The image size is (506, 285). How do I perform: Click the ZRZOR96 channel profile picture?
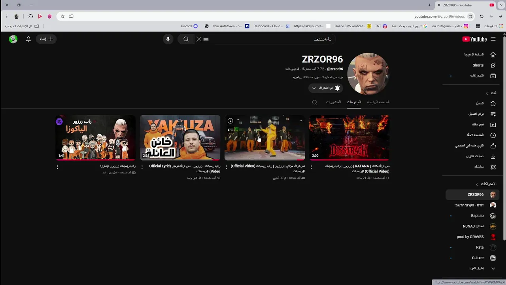click(x=368, y=74)
